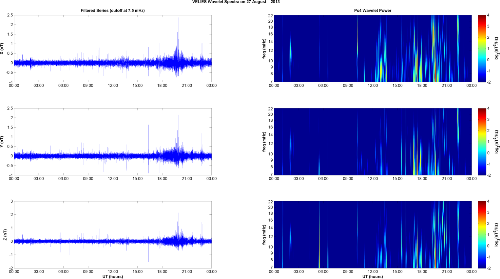Click the colorbar of the Z-row wavelet spectrogram

click(482, 235)
